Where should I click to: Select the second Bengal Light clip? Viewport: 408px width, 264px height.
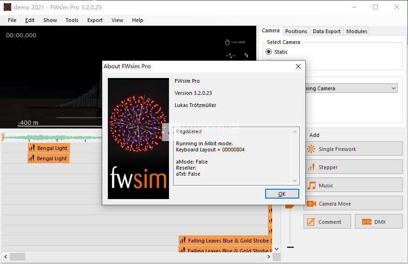pos(49,158)
